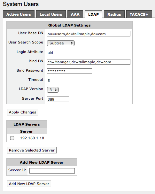Click the Server IP input field
The image size is (155, 194).
pos(52,171)
